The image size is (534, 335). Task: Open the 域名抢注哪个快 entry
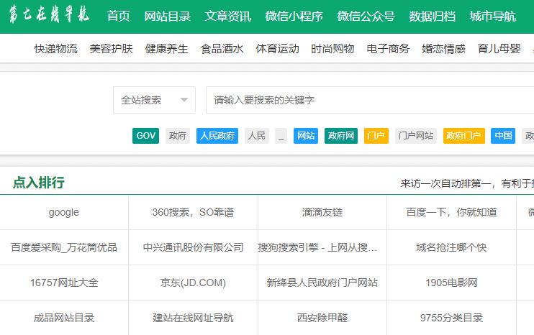pyautogui.click(x=451, y=247)
